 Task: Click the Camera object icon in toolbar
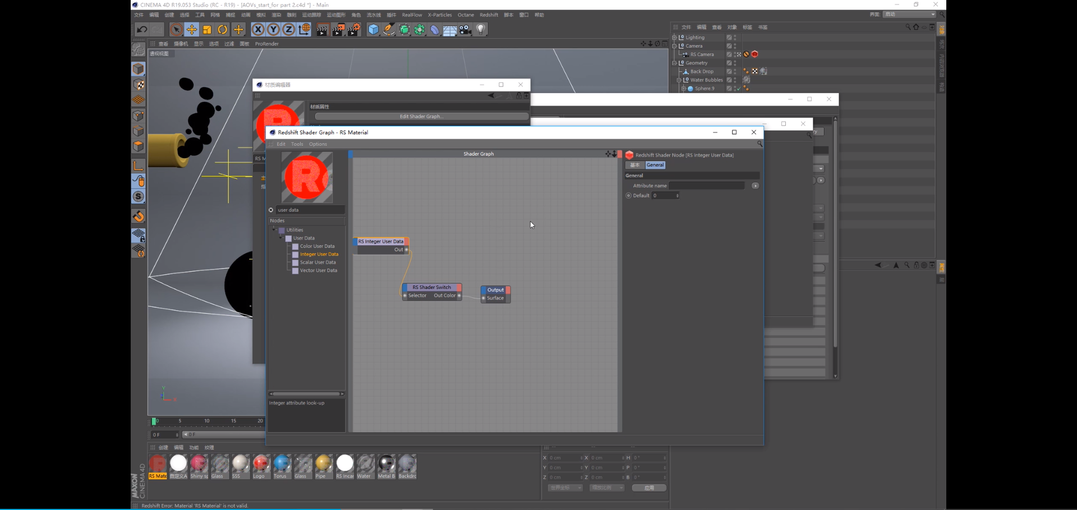466,30
